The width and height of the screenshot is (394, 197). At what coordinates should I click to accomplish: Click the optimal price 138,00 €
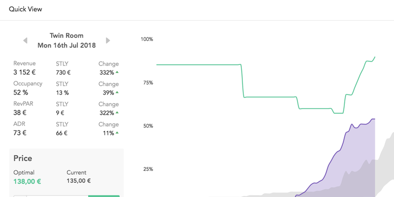(27, 181)
